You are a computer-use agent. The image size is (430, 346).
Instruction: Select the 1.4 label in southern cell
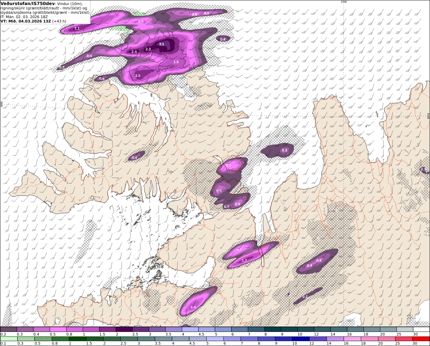[x=193, y=307]
